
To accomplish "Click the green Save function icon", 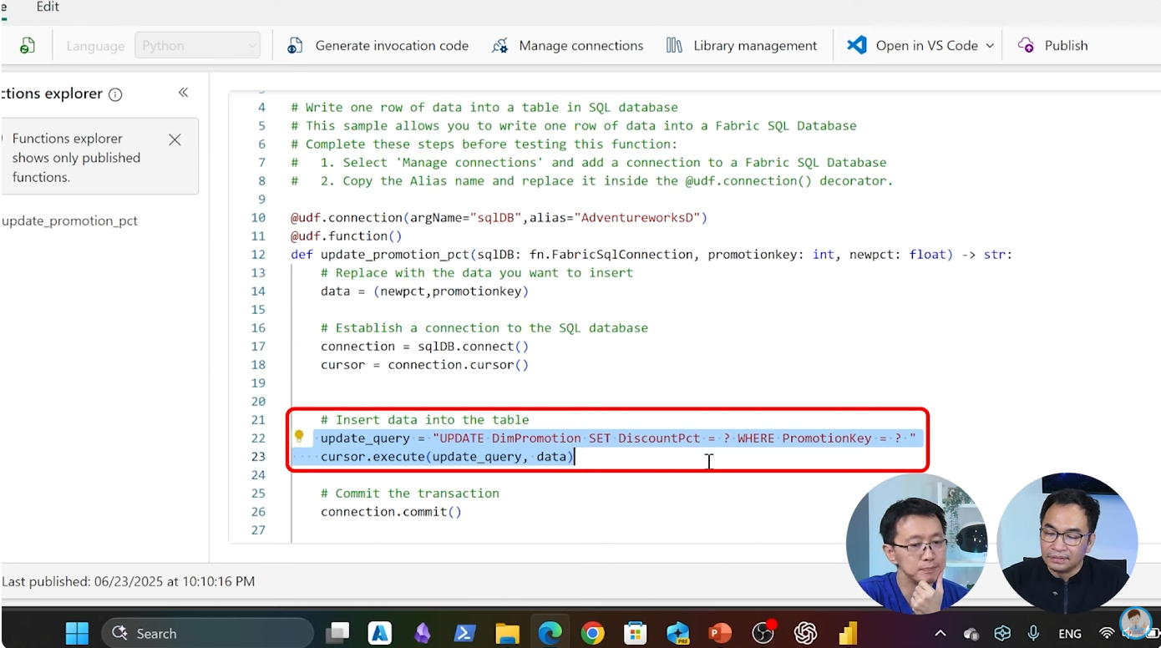I will 28,45.
